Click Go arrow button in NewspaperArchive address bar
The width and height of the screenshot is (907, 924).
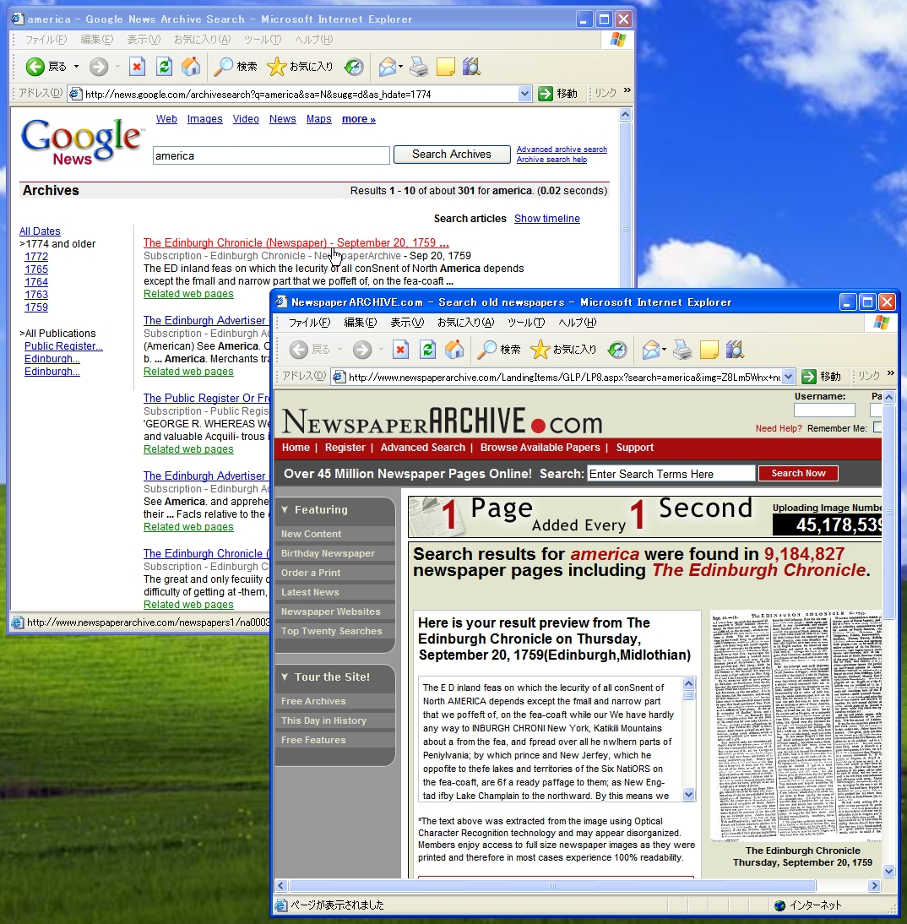tap(809, 377)
